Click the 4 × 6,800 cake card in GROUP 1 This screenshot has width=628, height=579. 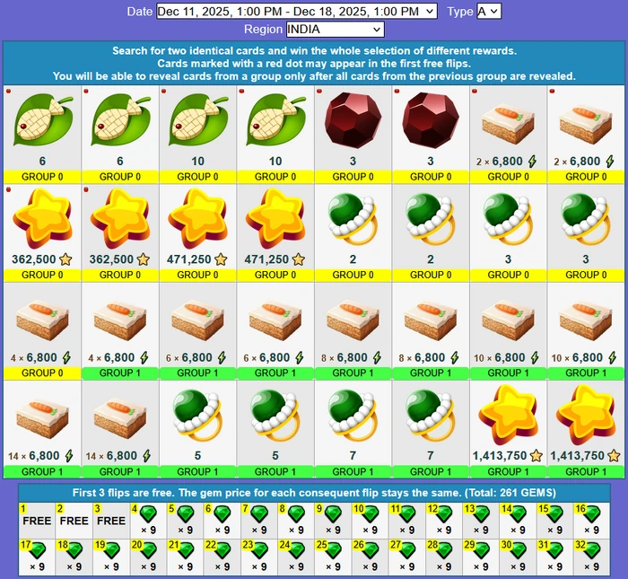[120, 331]
